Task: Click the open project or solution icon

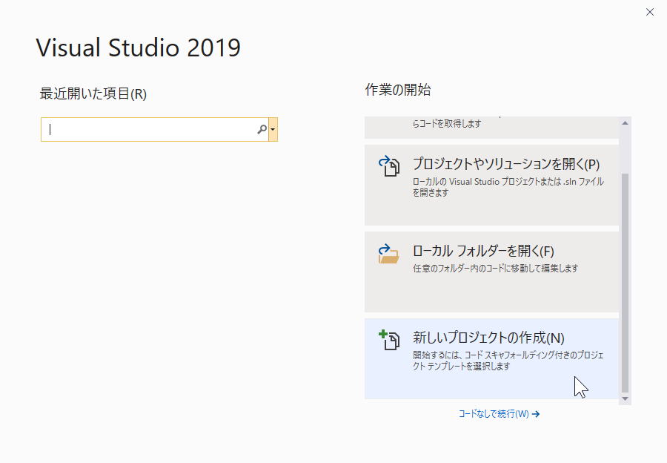Action: pos(389,166)
